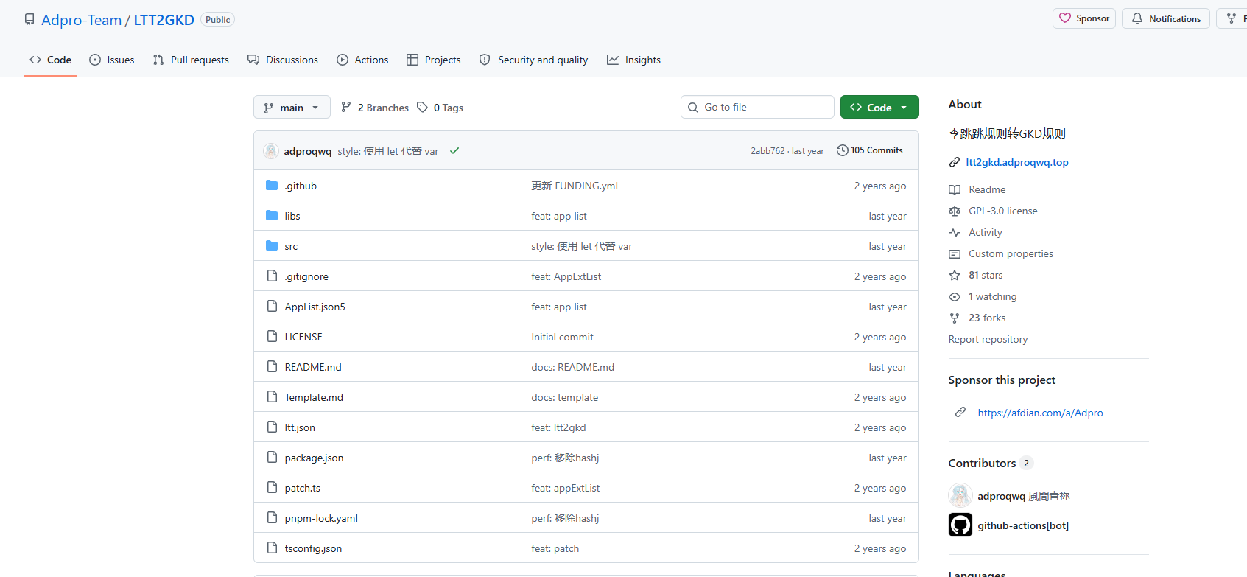Click the link icon beside ltt2gkd.adproqwq.top
Image resolution: width=1247 pixels, height=577 pixels.
[955, 162]
